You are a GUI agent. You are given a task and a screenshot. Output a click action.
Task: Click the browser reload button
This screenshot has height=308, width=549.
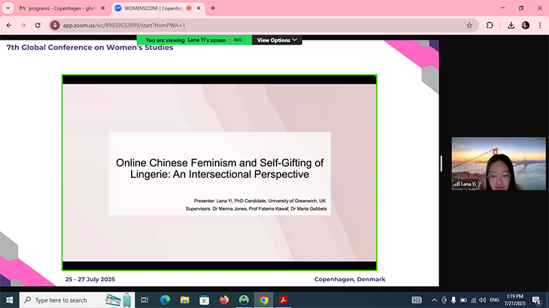(x=38, y=25)
